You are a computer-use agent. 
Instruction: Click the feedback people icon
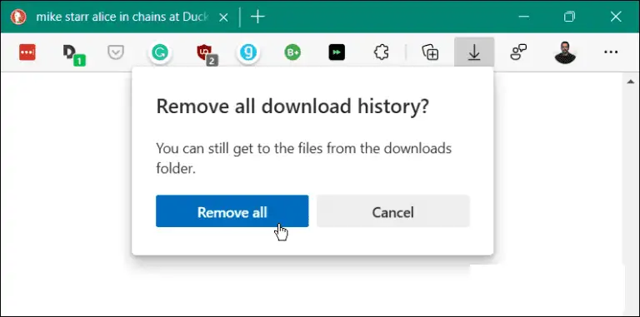pos(518,52)
